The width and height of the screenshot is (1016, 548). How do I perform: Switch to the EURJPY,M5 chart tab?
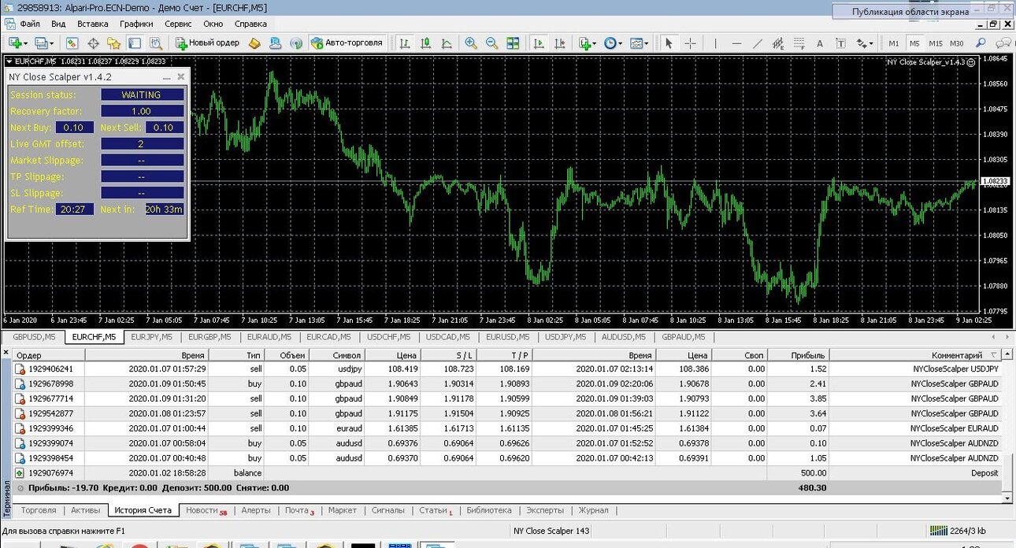pyautogui.click(x=152, y=337)
